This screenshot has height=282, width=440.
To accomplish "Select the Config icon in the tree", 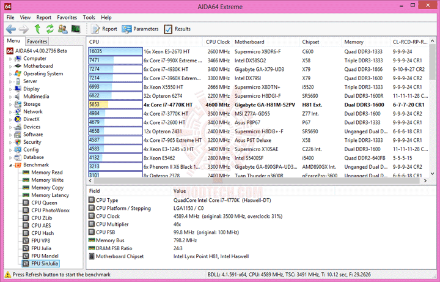I will (18, 149).
